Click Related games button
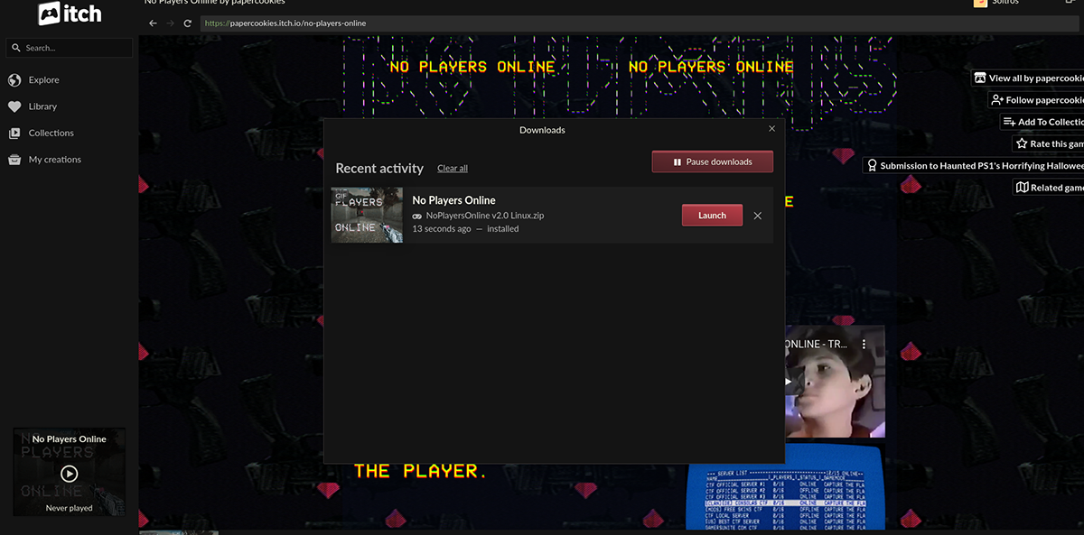Viewport: 1084px width, 535px height. click(x=1048, y=188)
